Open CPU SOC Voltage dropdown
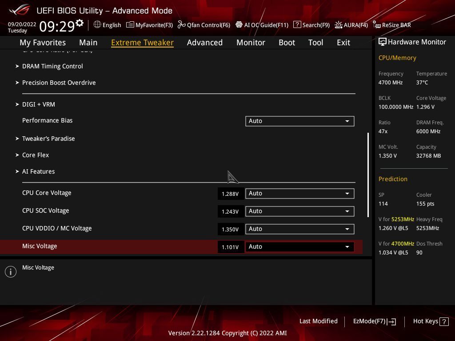The height and width of the screenshot is (341, 455). pyautogui.click(x=300, y=211)
